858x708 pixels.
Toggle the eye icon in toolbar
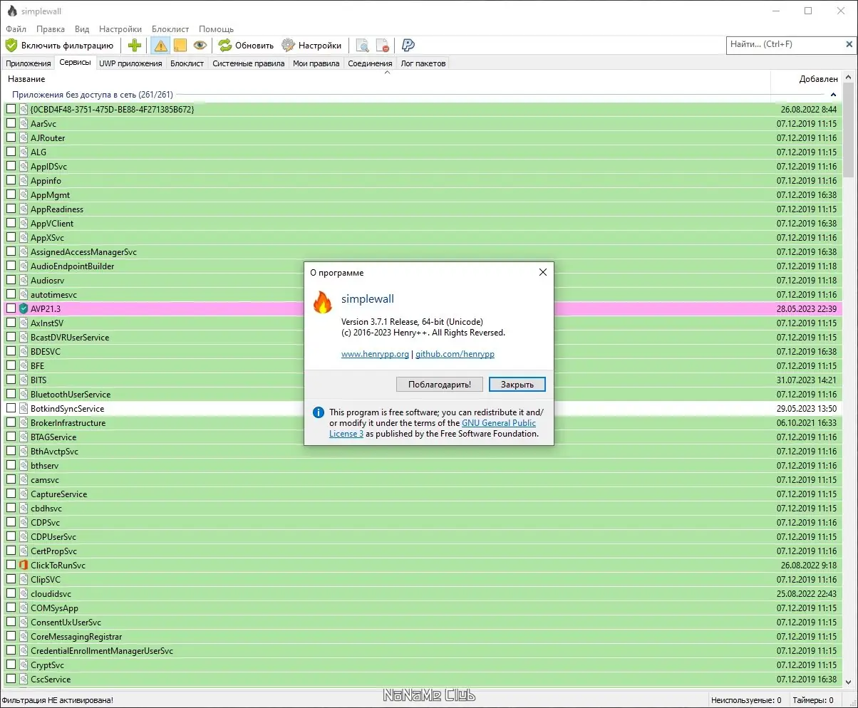click(x=200, y=45)
